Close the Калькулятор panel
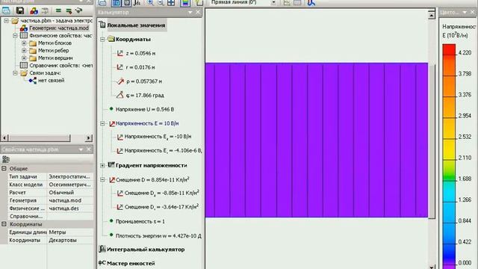Viewport: 478px width, 269px height. coord(198,12)
